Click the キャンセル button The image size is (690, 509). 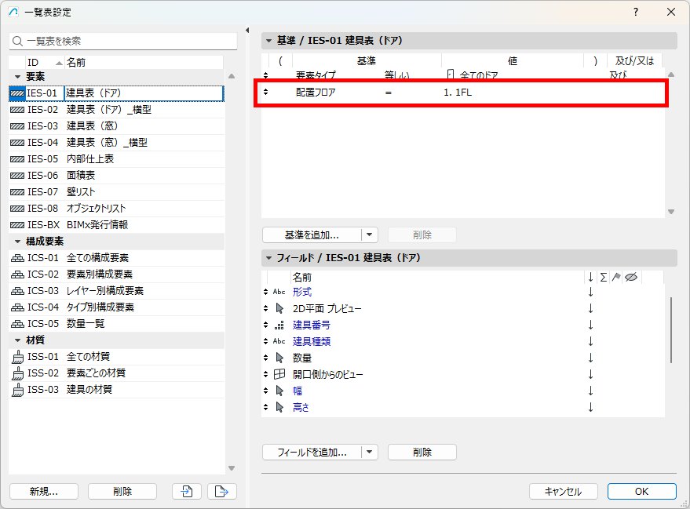[x=564, y=491]
